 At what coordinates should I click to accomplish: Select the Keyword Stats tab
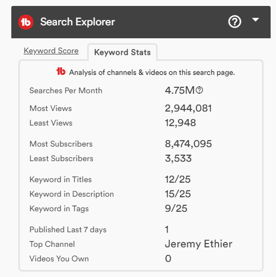(123, 52)
